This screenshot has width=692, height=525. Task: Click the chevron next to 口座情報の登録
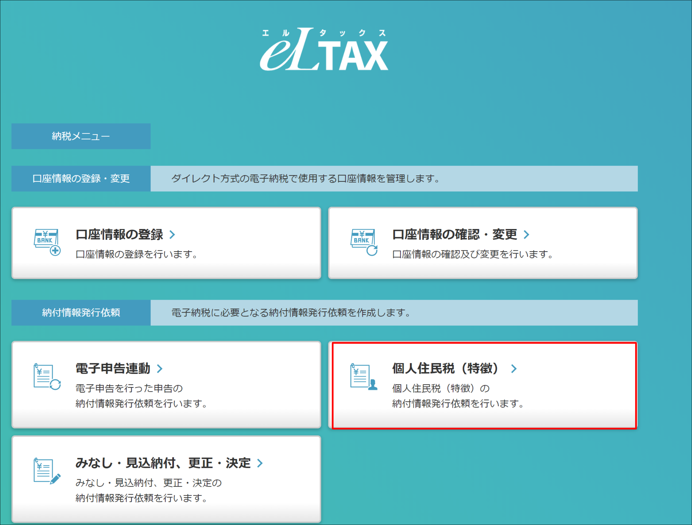pos(172,234)
